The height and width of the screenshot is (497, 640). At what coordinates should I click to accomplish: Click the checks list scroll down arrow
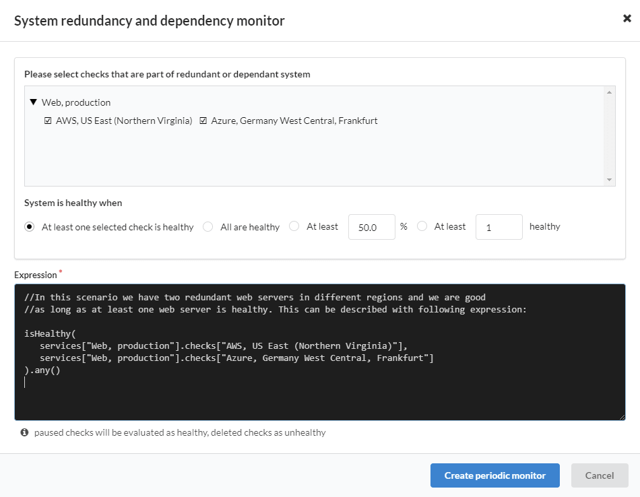[609, 180]
